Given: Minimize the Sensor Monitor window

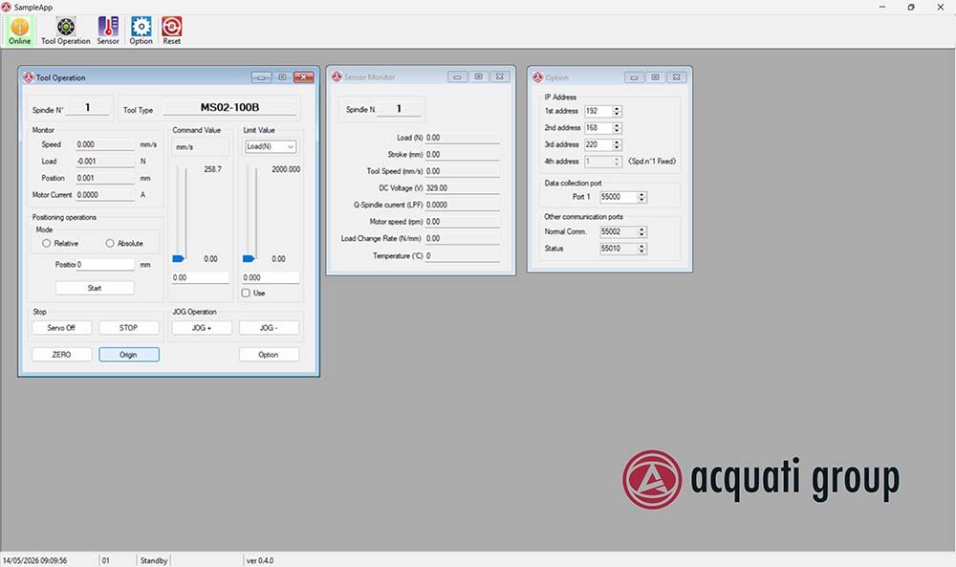Looking at the screenshot, I should (x=457, y=76).
